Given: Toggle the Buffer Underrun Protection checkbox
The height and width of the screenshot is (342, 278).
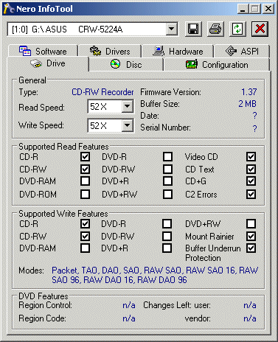Looking at the screenshot, I should (251, 248).
